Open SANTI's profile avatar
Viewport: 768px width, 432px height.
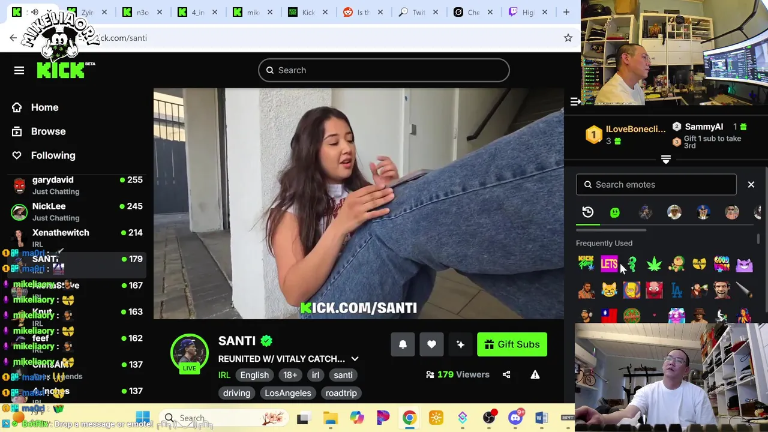point(190,353)
